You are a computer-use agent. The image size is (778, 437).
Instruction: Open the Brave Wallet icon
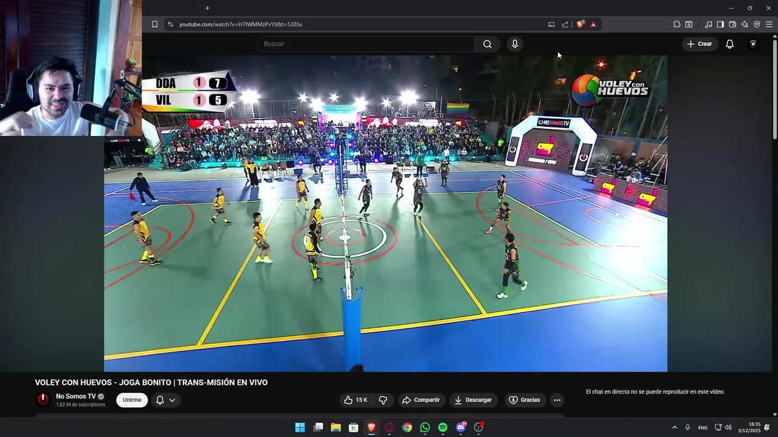coord(732,24)
